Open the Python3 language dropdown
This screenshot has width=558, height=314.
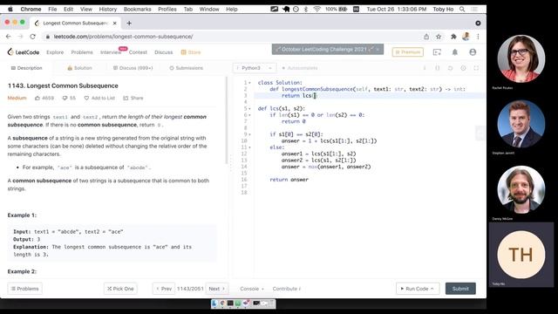(254, 68)
